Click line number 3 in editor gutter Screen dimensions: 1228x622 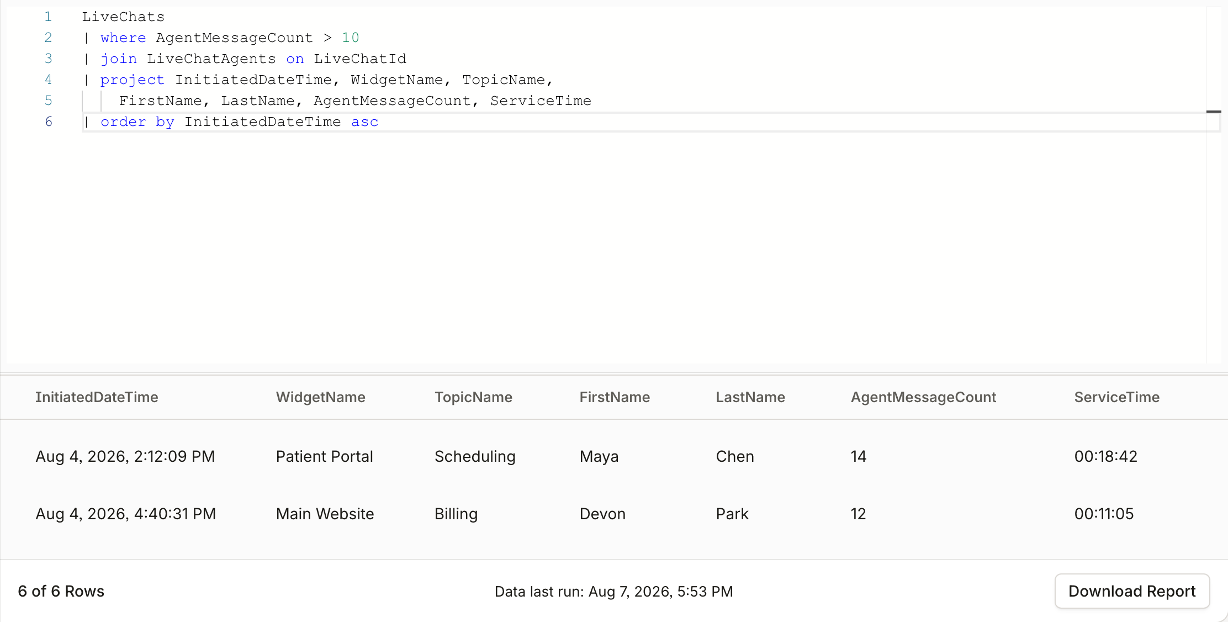pos(49,59)
